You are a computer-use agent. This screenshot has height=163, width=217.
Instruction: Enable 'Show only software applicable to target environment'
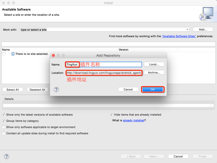(x=4, y=127)
